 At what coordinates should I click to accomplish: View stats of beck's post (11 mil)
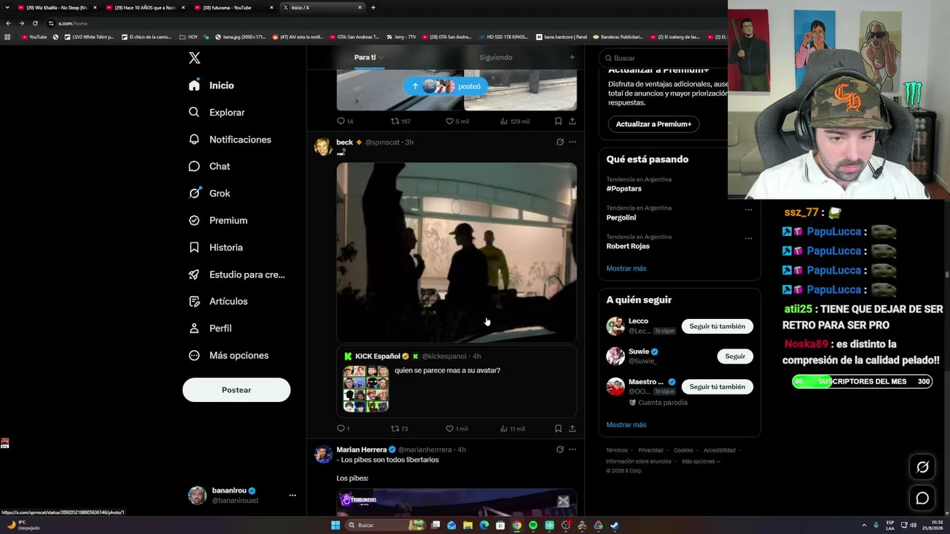tap(512, 429)
